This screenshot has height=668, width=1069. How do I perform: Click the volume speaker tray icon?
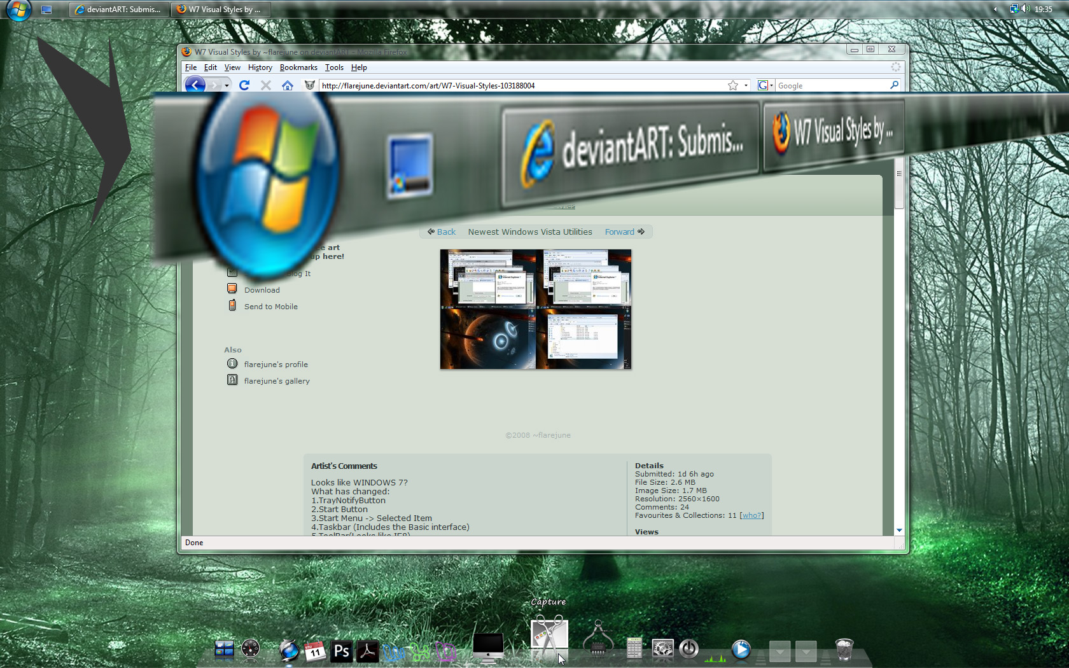[1026, 9]
